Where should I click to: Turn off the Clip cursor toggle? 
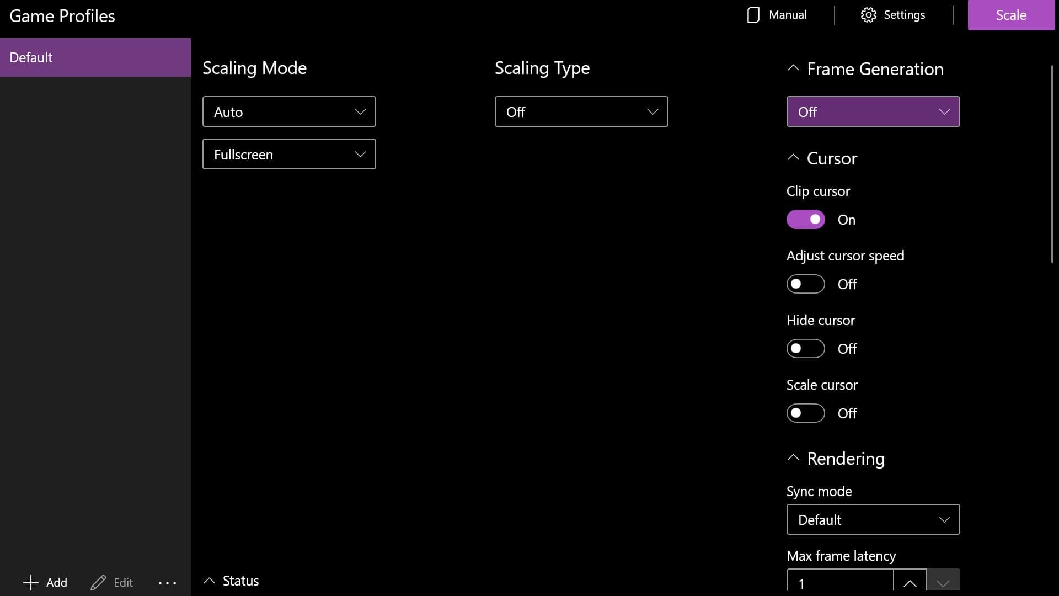(x=805, y=220)
